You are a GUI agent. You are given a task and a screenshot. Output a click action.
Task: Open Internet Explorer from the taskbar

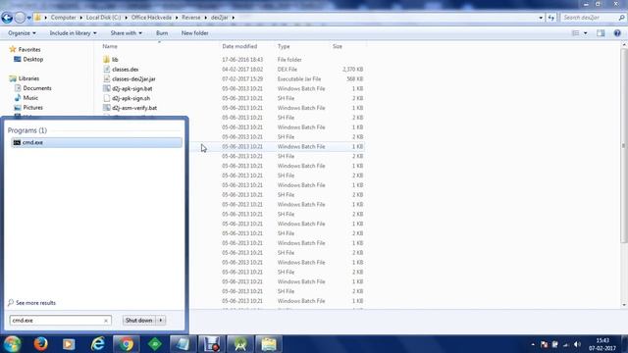pyautogui.click(x=97, y=344)
